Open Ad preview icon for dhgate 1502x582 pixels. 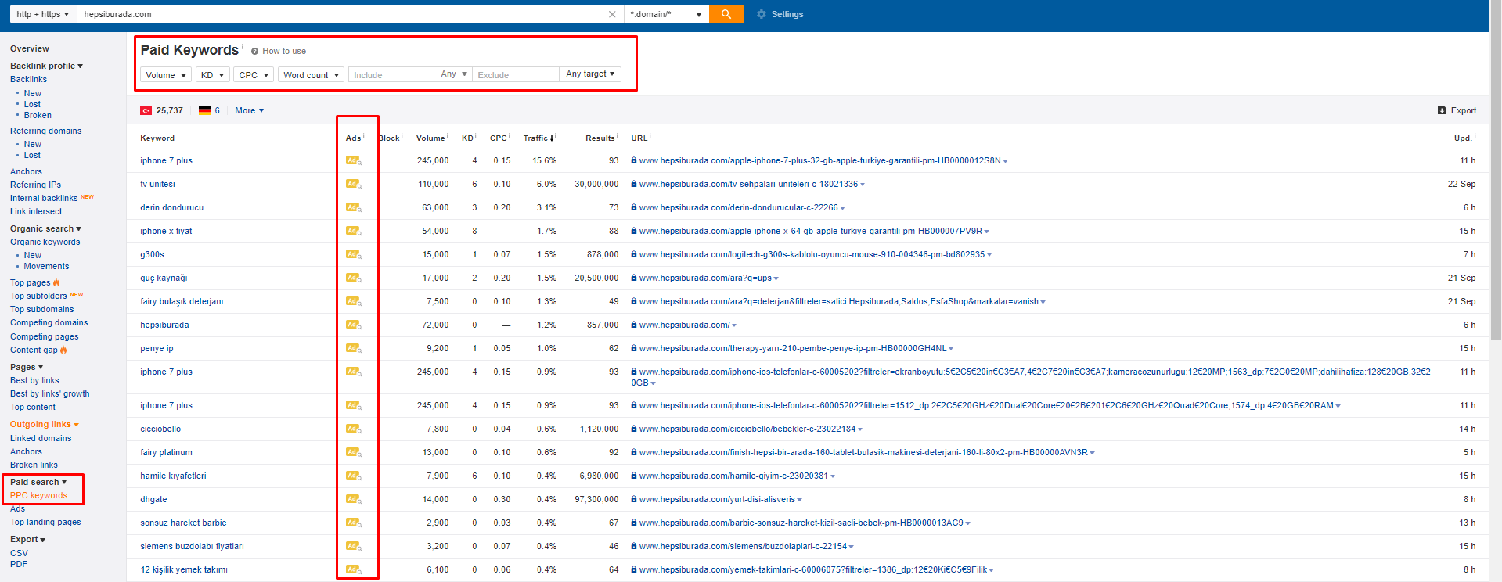pyautogui.click(x=354, y=499)
